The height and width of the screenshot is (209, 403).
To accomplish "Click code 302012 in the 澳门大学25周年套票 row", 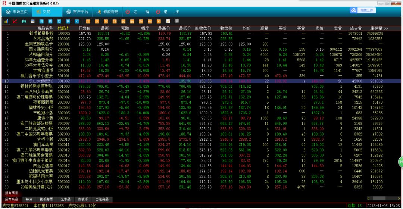I will pyautogui.click(x=63, y=150).
